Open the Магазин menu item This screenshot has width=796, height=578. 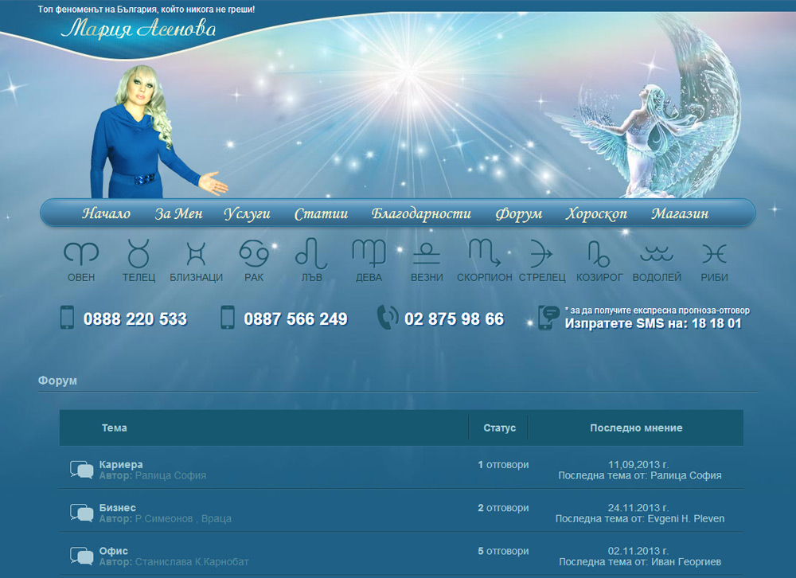[x=680, y=213]
